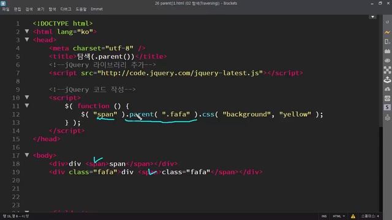392x220 pixels.
Task: Click the function keyword on line 11
Action: [x=94, y=106]
